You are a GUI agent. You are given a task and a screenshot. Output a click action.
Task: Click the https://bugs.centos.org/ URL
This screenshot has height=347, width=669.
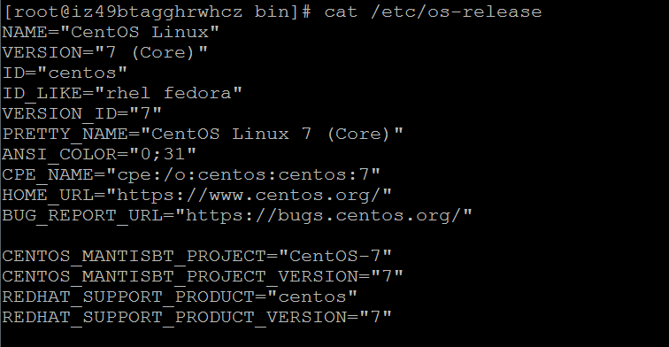pyautogui.click(x=323, y=215)
